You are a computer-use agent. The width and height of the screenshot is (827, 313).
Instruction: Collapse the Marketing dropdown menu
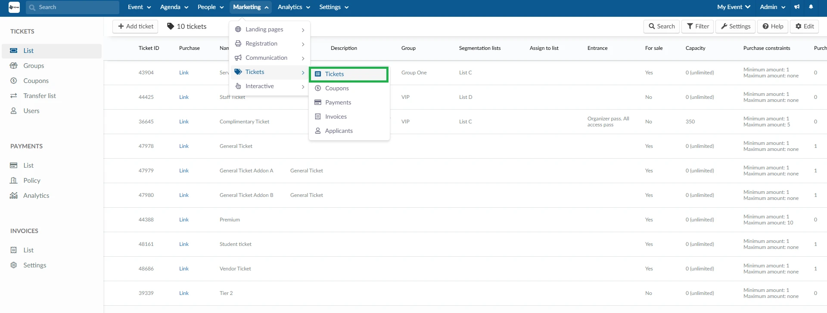pyautogui.click(x=251, y=7)
